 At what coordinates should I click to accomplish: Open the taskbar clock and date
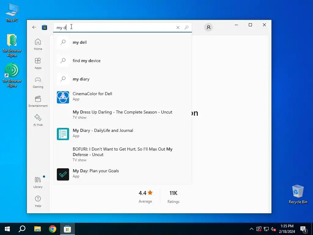[287, 229]
